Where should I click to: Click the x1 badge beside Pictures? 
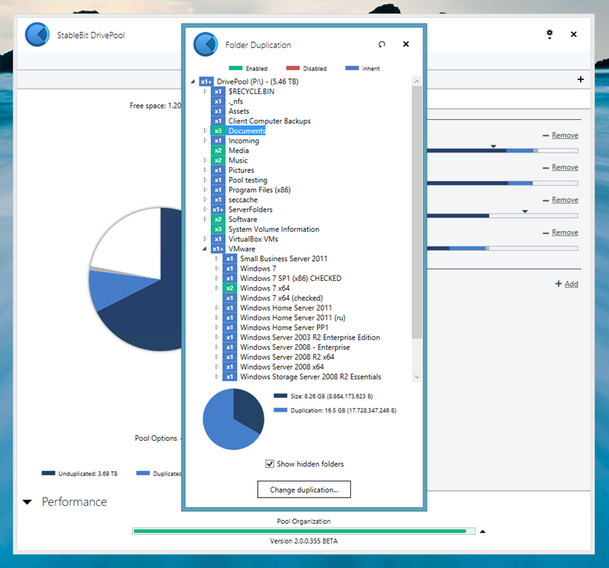click(218, 170)
